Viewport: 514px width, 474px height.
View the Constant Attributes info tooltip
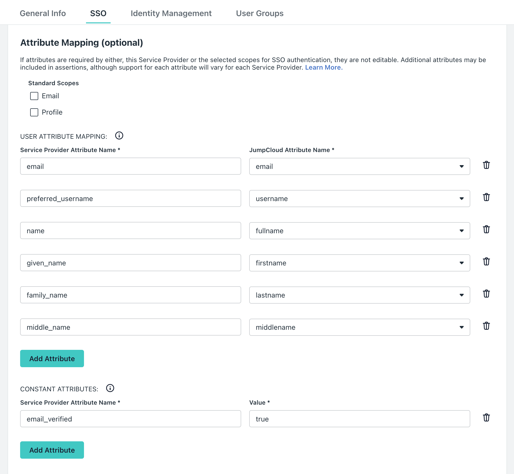110,388
